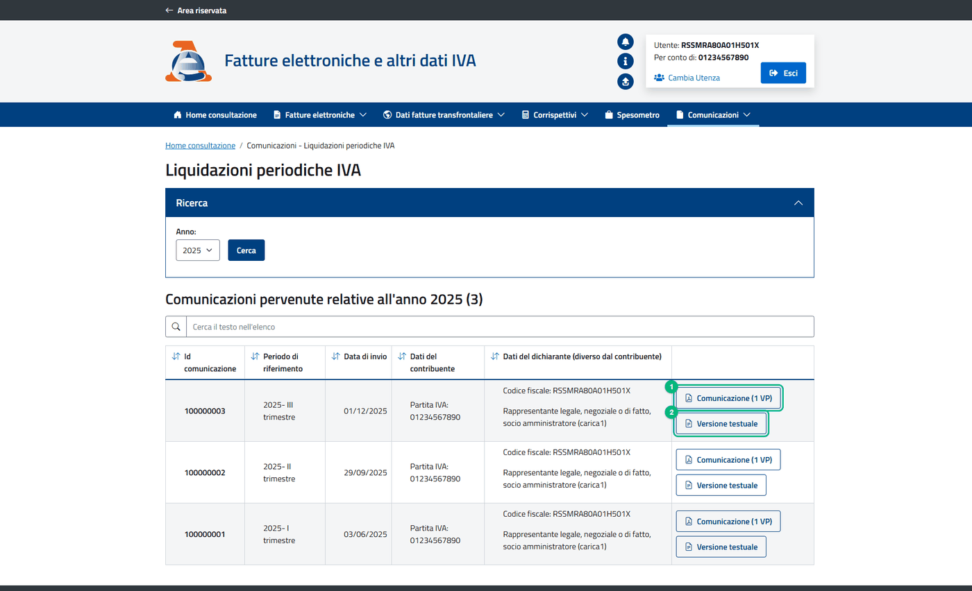Select the Id cell 100000003

205,411
